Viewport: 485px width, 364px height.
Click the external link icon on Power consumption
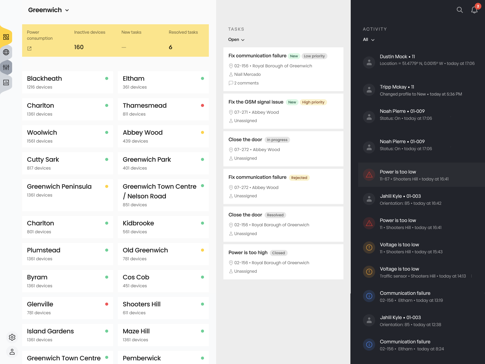coord(30,48)
